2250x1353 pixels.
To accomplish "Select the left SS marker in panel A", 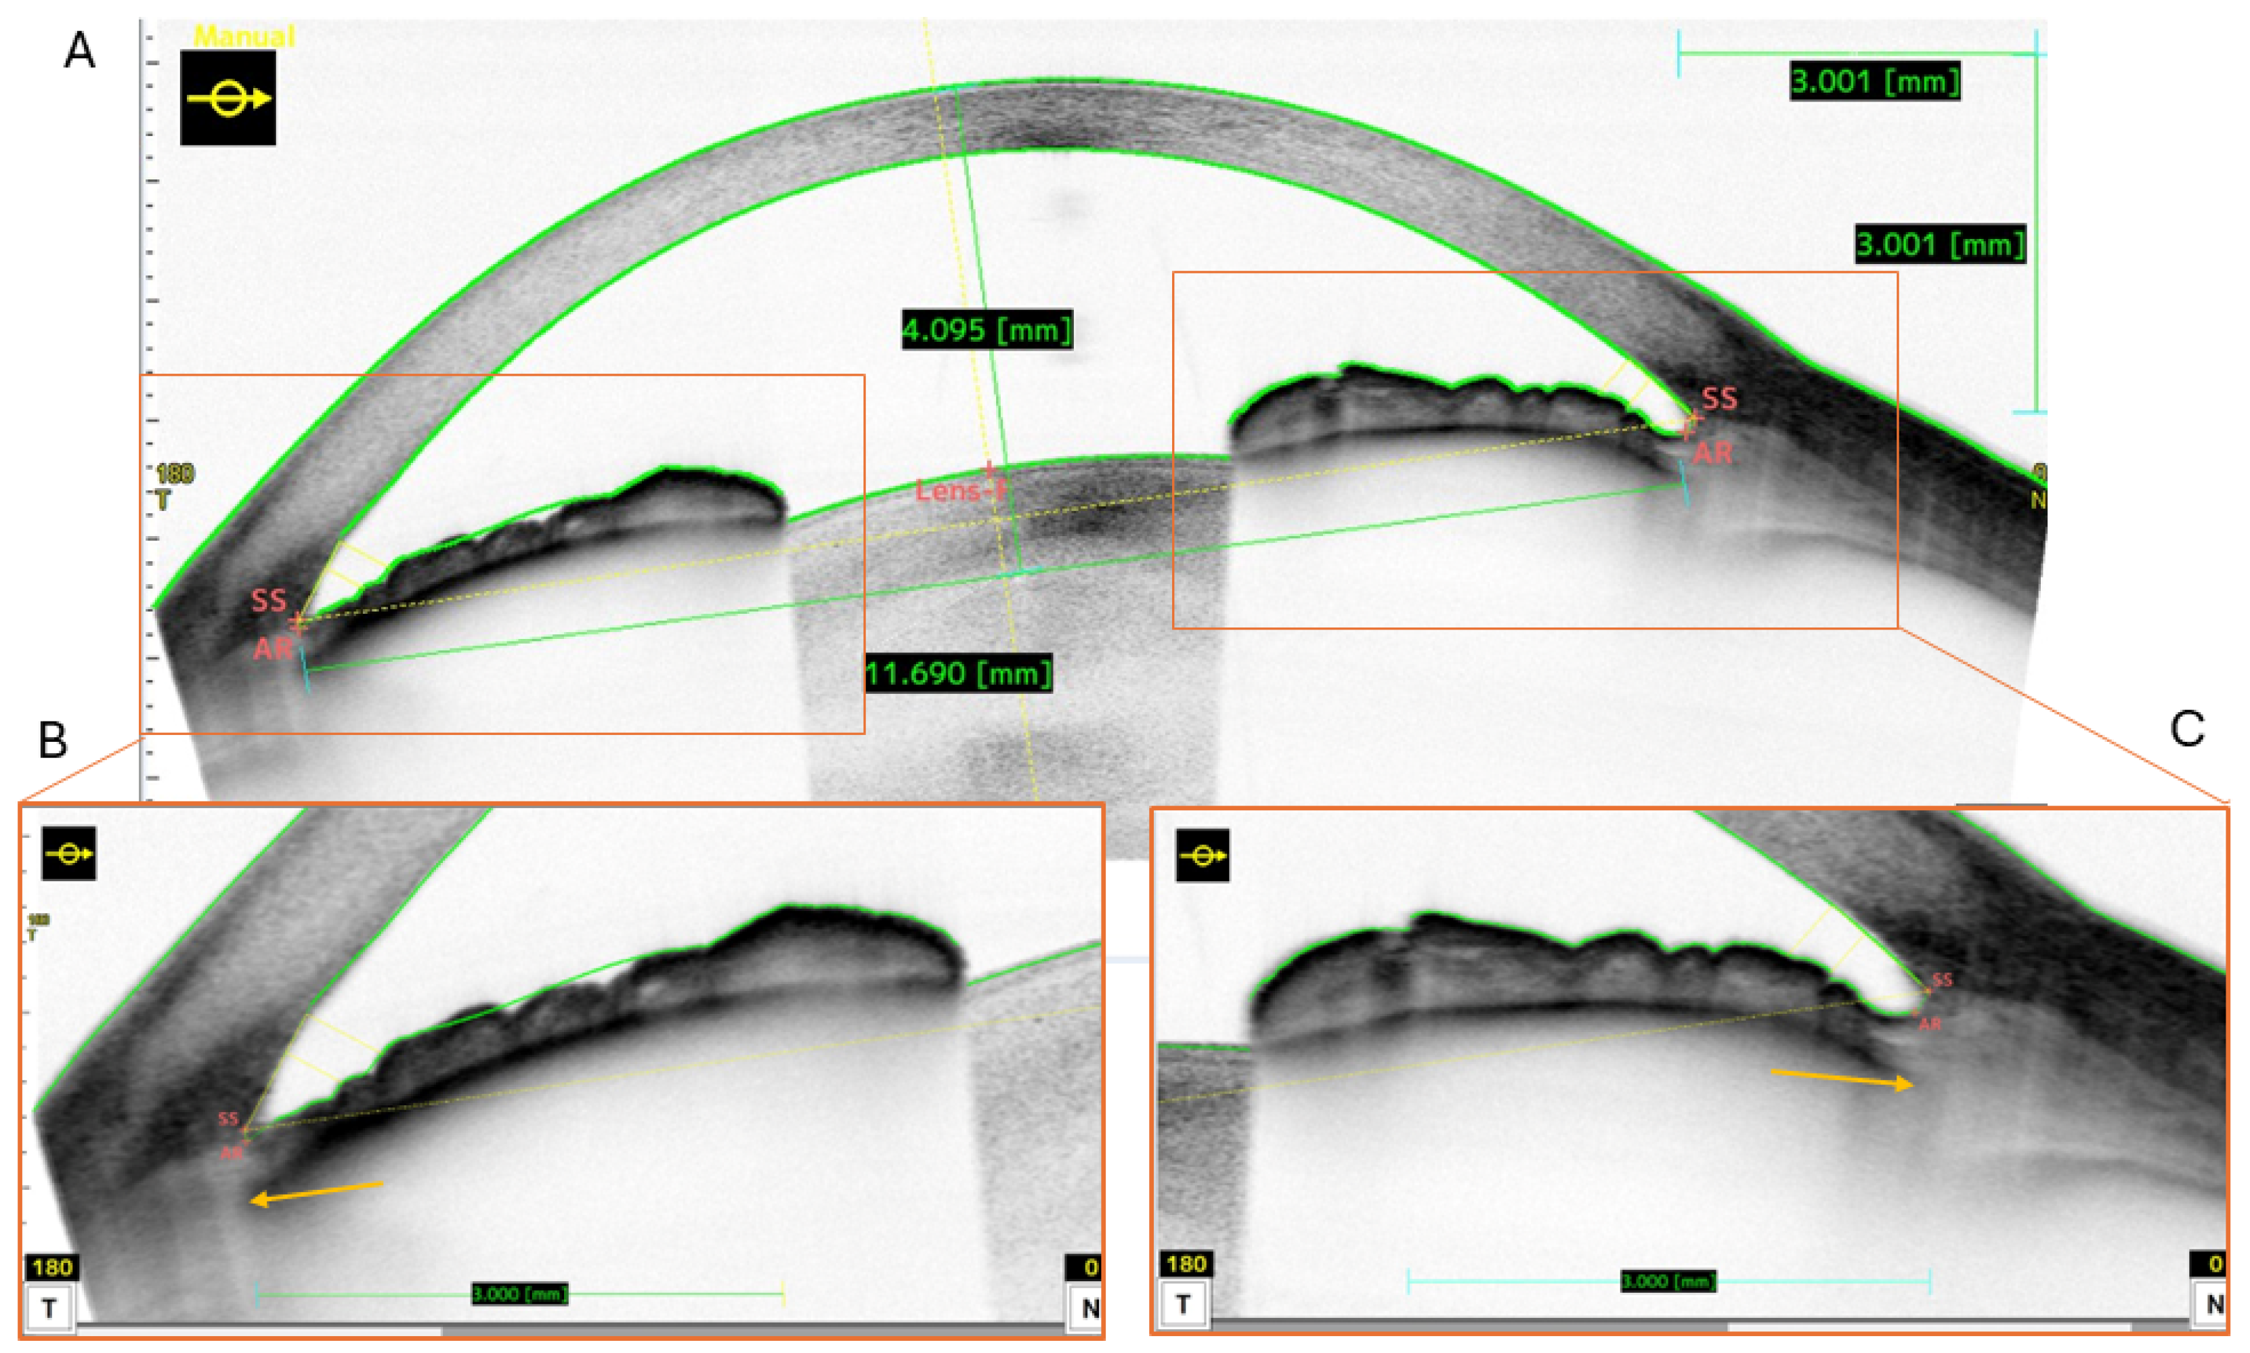I will (x=270, y=600).
